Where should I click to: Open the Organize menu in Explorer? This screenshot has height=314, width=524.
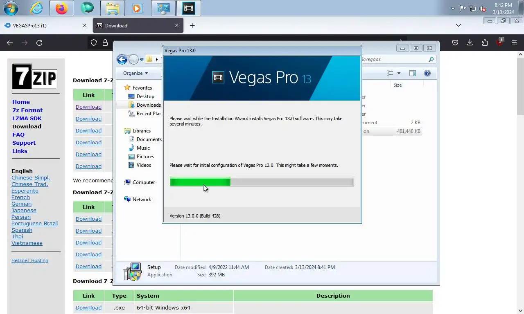coord(136,73)
